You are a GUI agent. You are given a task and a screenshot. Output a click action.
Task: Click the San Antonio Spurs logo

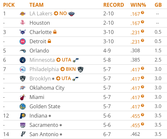pyautogui.click(x=23, y=134)
